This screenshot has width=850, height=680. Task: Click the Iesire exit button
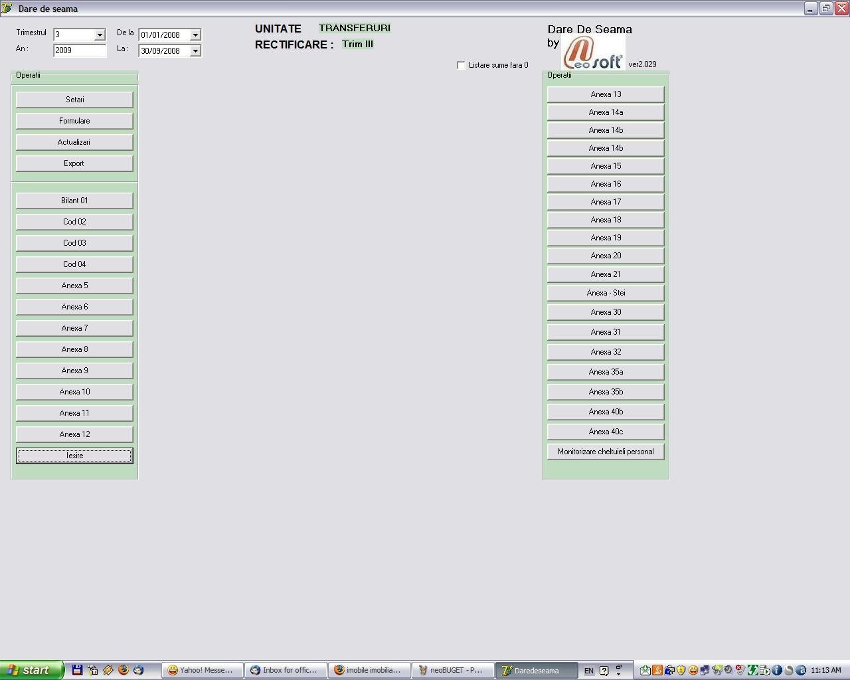coord(74,456)
